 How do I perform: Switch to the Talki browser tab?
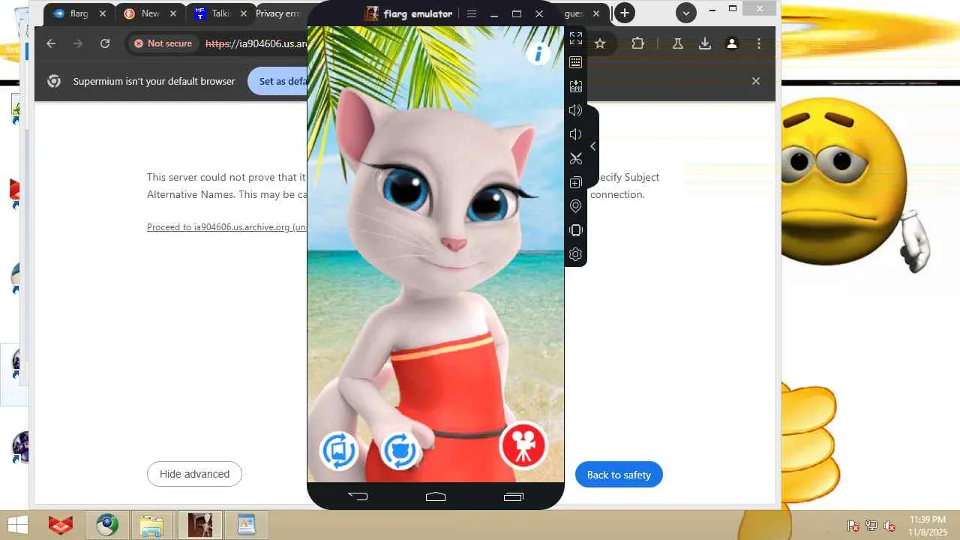click(x=220, y=13)
